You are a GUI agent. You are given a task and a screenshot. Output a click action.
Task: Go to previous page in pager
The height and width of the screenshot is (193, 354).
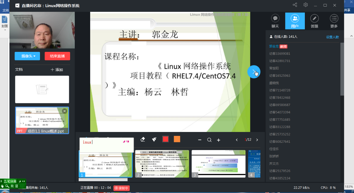tap(237, 140)
